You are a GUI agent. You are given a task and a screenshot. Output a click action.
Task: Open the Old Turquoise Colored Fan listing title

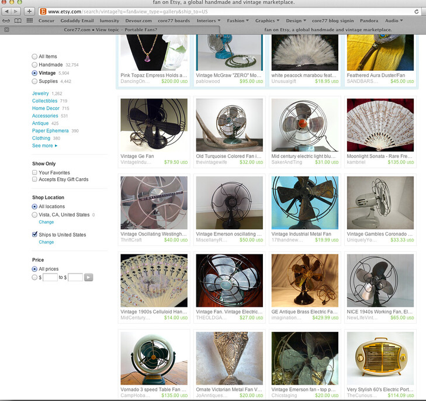[228, 156]
